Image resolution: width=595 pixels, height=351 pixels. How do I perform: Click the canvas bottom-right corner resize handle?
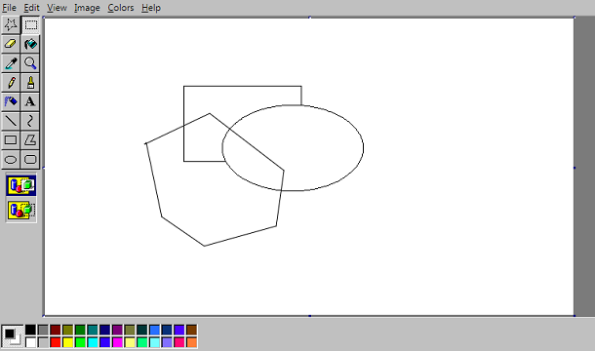(x=575, y=316)
